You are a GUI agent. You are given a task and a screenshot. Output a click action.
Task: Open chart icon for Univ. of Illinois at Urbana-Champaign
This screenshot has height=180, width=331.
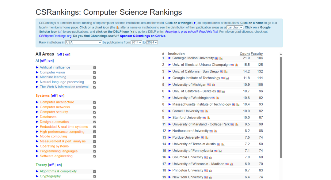(x=237, y=65)
